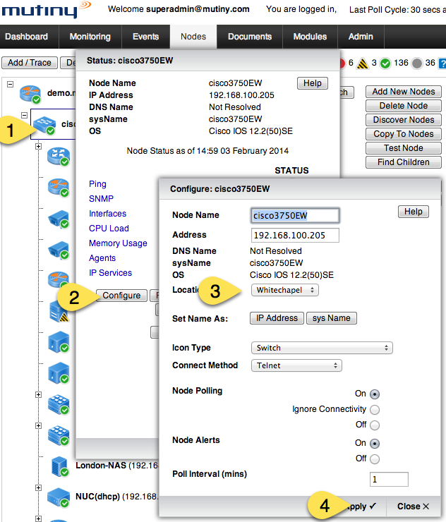Click the Node Name input field
Image resolution: width=446 pixels, height=522 pixels.
(295, 215)
